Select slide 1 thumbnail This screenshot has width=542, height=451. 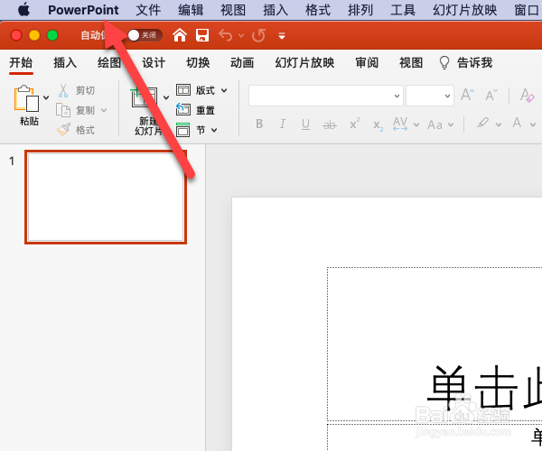pos(106,197)
